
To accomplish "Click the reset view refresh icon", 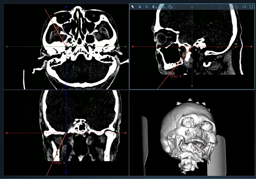I will click(x=244, y=7).
